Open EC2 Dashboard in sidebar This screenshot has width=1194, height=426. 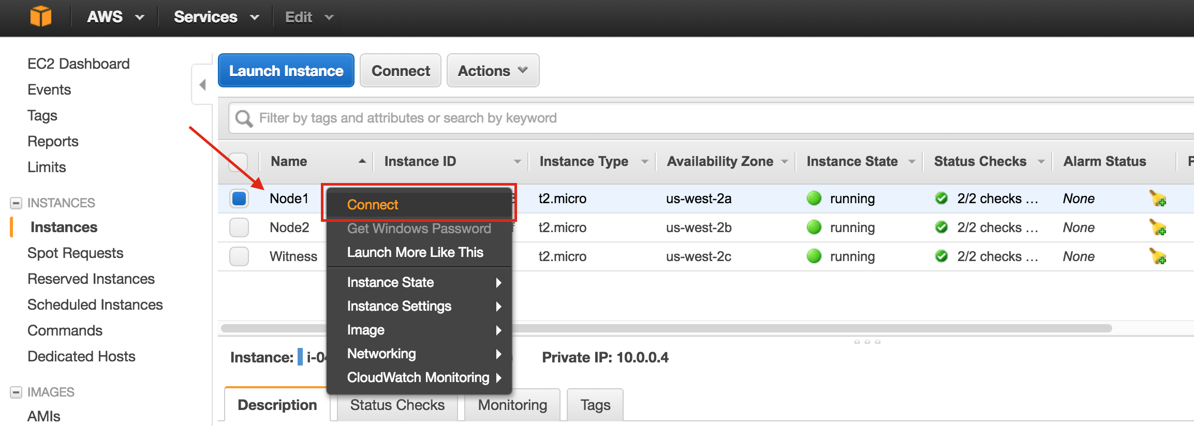[x=78, y=64]
